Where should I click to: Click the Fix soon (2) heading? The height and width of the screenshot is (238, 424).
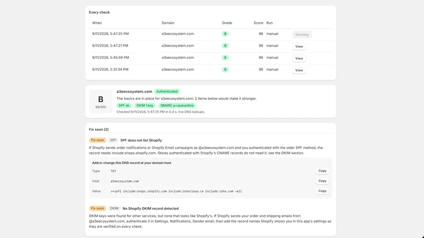[99, 130]
